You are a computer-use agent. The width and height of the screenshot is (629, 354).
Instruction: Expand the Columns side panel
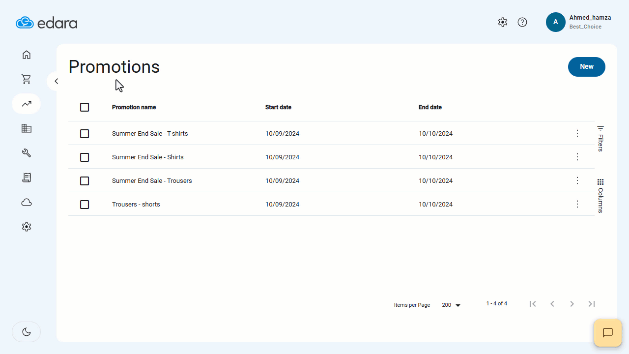point(600,196)
